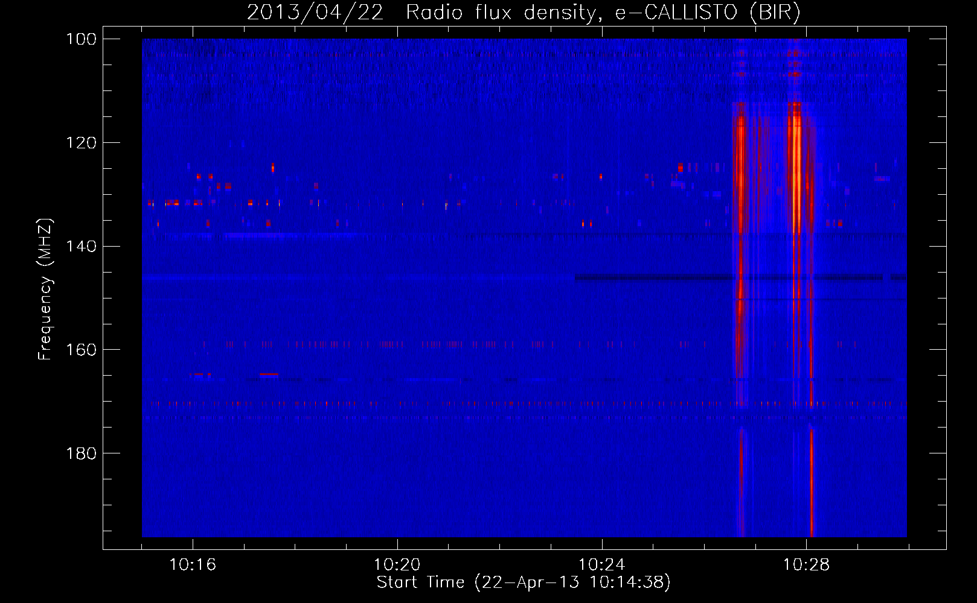Click the 'Frequency (MHZ)' axis label
The width and height of the screenshot is (977, 603).
coord(45,289)
